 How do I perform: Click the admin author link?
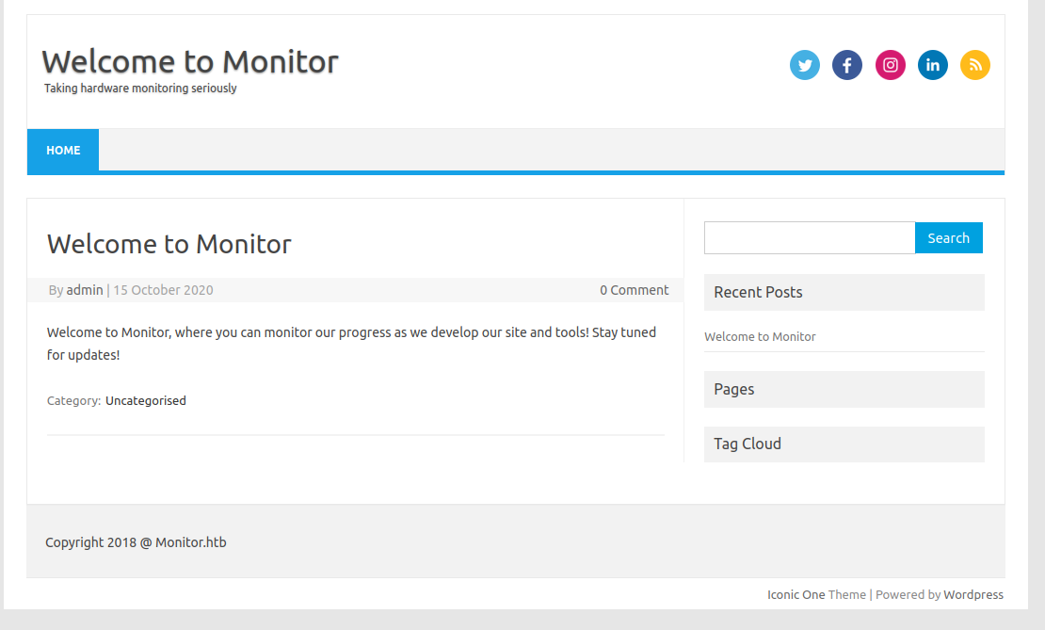coord(85,290)
